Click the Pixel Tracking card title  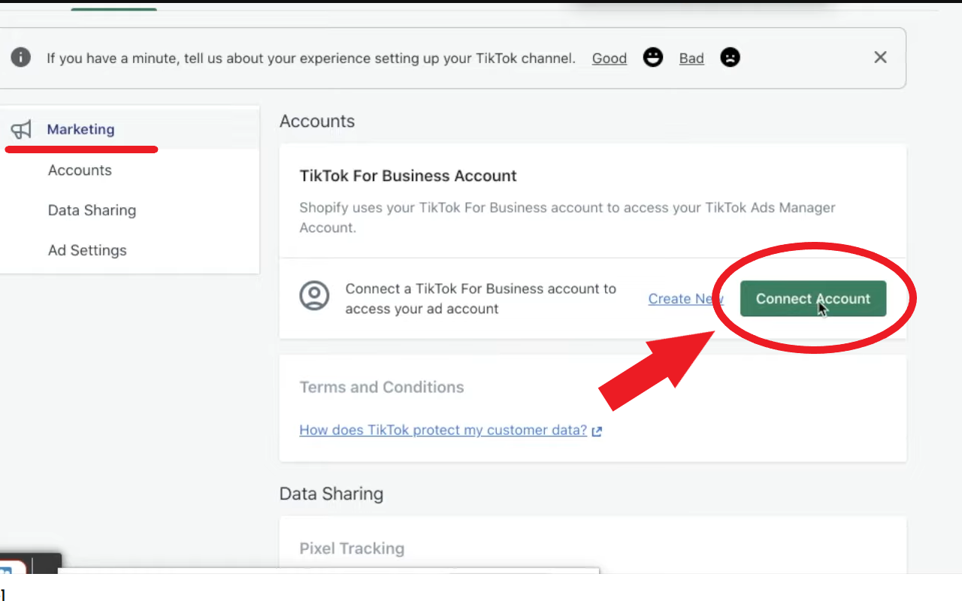tap(351, 548)
